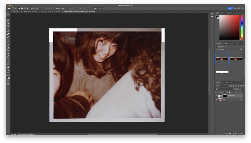This screenshot has width=251, height=143.
Task: Open the Home screen icon
Action: (x=9, y=8)
